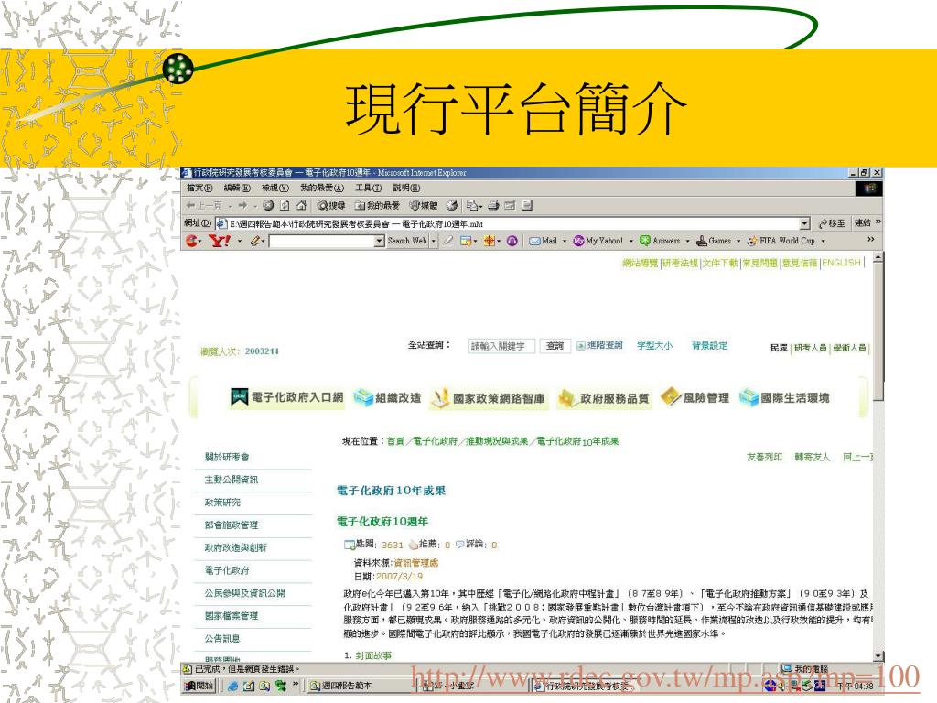937x703 pixels.
Task: Expand the Yahoo search box dropdown
Action: tap(379, 241)
